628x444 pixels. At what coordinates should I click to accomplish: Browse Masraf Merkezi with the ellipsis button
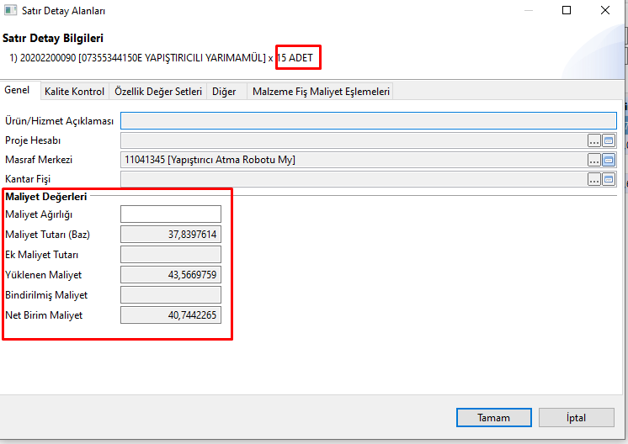pyautogui.click(x=594, y=160)
